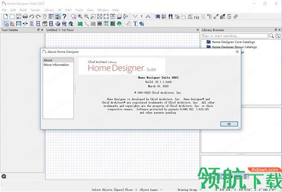The width and height of the screenshot is (282, 192).
Task: Open Preferences via the wrench icon
Action: point(45,16)
